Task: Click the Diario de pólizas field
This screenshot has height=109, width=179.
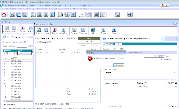Action: (22, 46)
